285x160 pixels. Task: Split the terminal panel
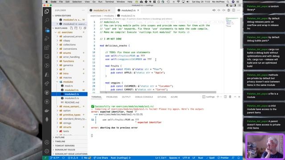[x=225, y=97]
